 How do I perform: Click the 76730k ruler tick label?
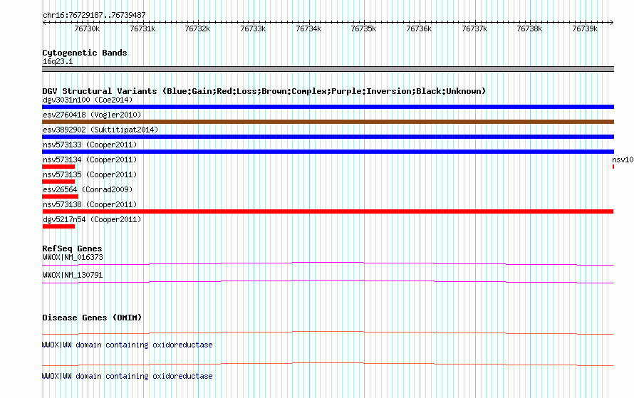(87, 28)
